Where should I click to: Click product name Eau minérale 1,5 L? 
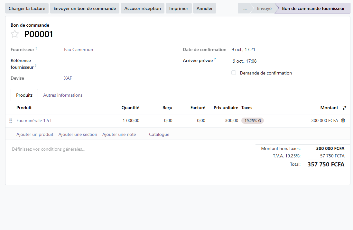coord(34,121)
